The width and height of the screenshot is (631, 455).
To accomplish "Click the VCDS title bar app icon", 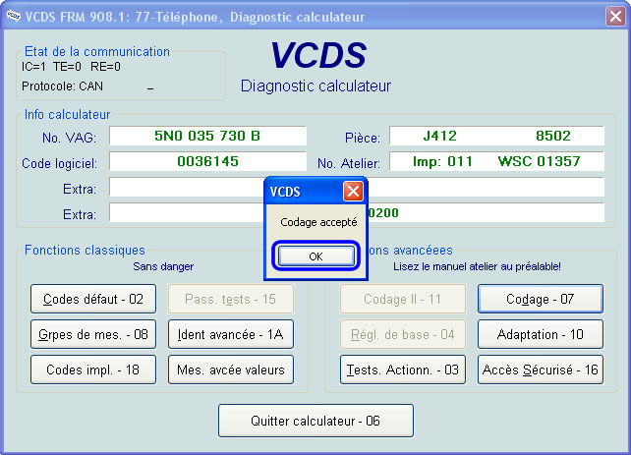I will [13, 17].
